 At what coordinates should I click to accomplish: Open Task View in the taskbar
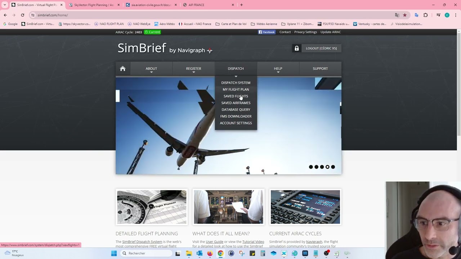point(178,253)
